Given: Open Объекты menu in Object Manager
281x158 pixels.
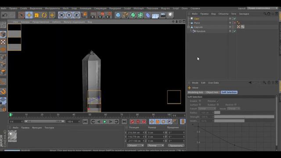Looking at the screenshot, I should [223, 14].
